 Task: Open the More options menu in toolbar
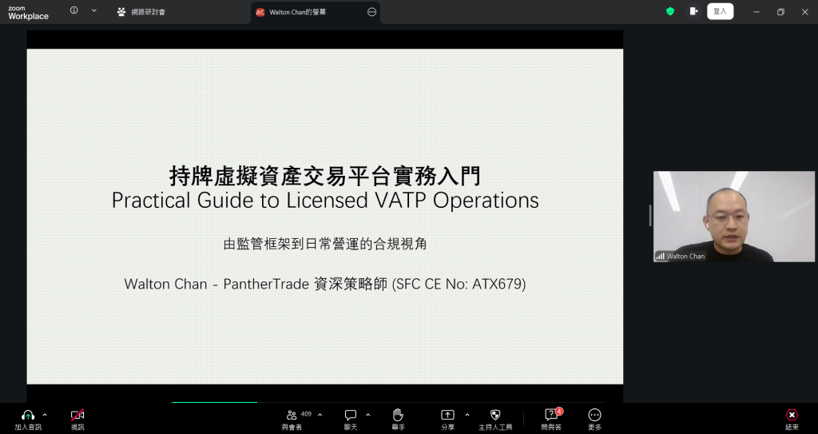coord(594,416)
